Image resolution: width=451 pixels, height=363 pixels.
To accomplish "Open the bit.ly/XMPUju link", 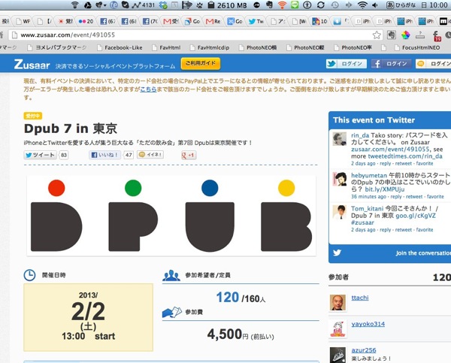I will (x=385, y=189).
